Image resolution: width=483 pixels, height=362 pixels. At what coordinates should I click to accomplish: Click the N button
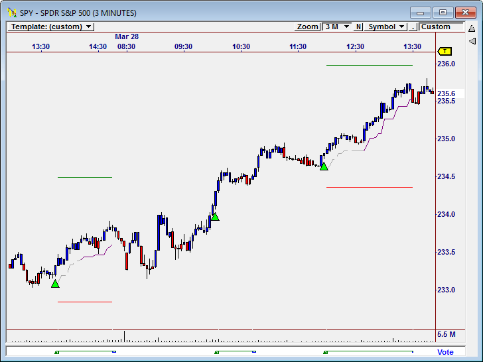[x=358, y=27]
